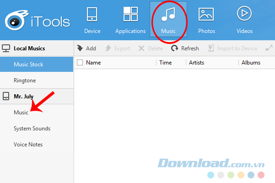Image resolution: width=275 pixels, height=183 pixels.
Task: Sort by the Artists column header
Action: coord(196,63)
